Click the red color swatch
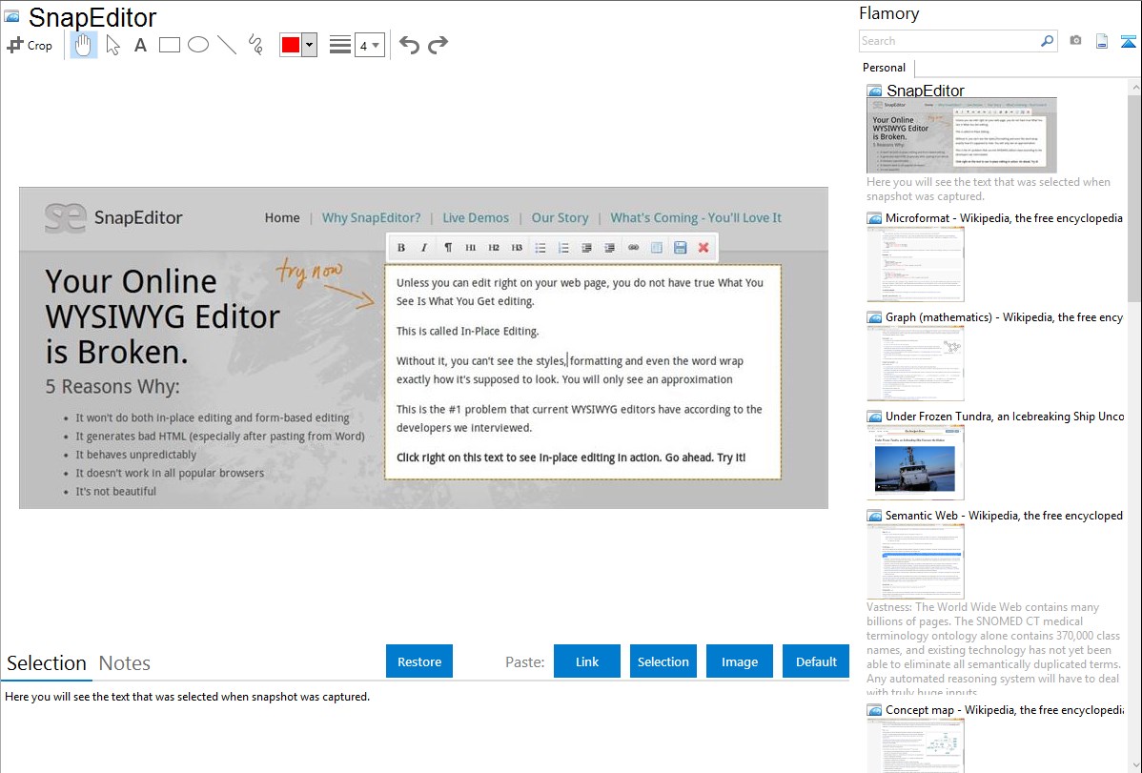 tap(291, 45)
